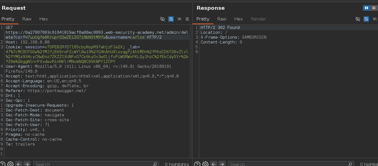
Task: Click the csrf parameter in the request URL
Action: (20, 37)
